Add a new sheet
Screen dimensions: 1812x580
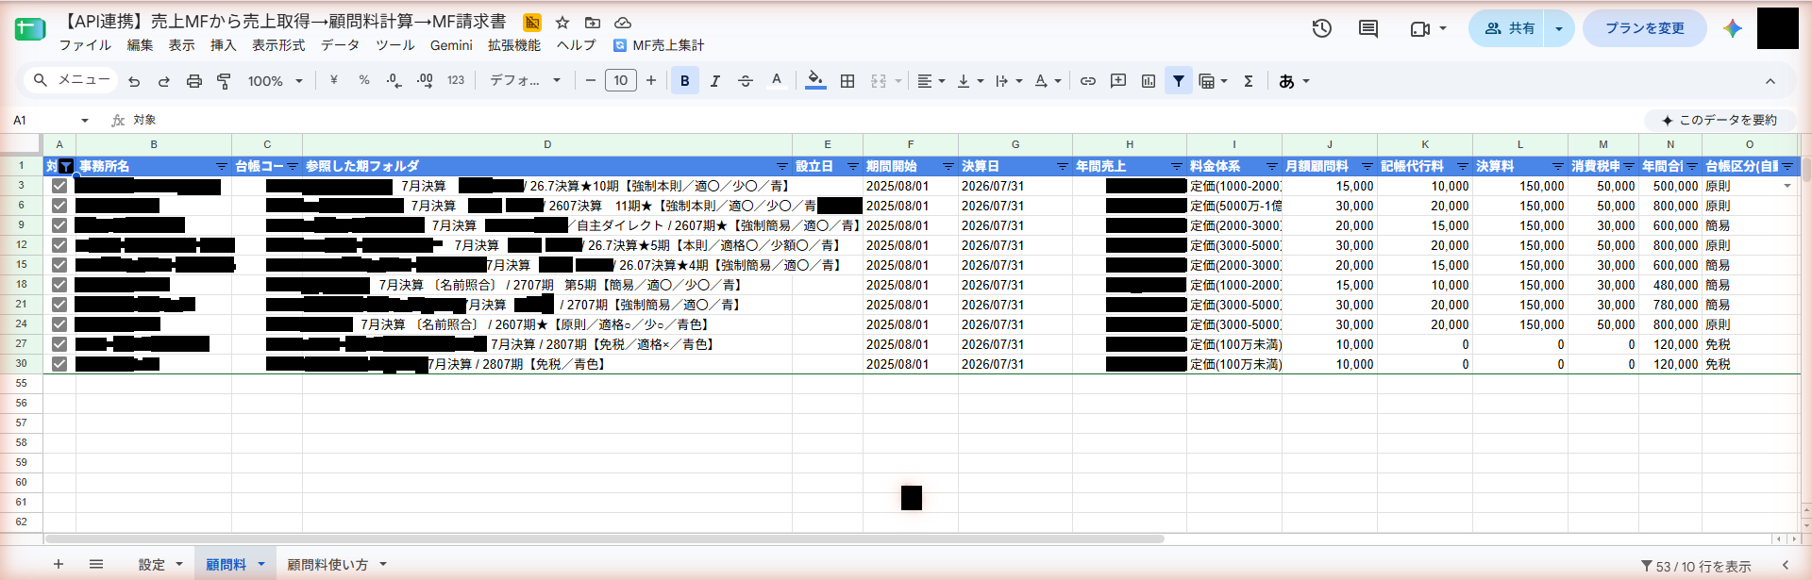(59, 564)
